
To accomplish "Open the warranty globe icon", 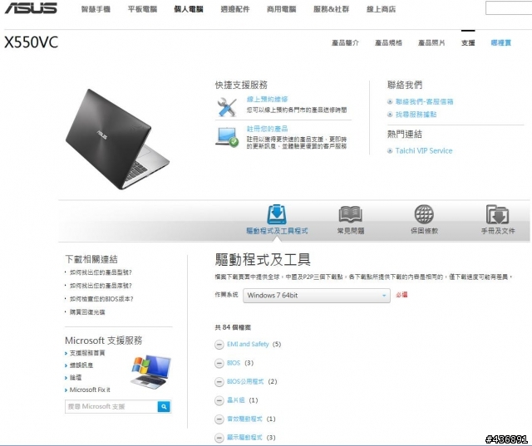I will click(424, 214).
